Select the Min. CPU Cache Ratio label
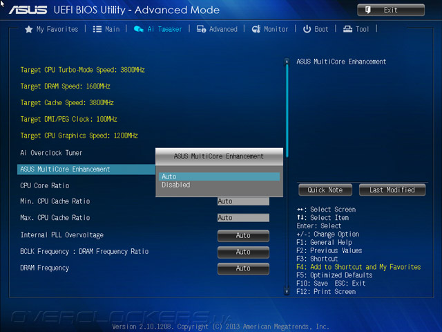 click(55, 201)
